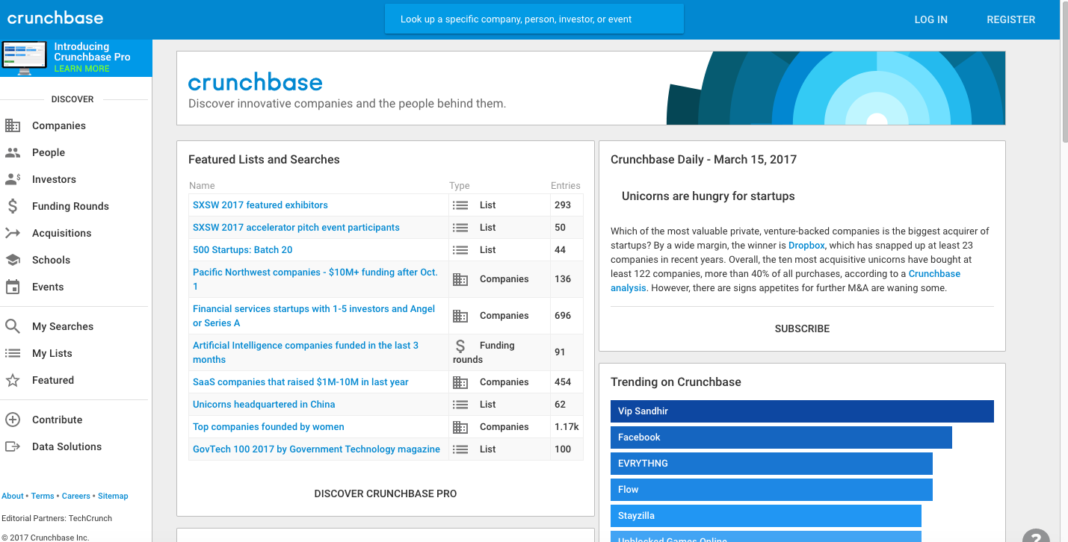
Task: Click the Funding Rounds dollar icon in sidebar
Action: [13, 206]
